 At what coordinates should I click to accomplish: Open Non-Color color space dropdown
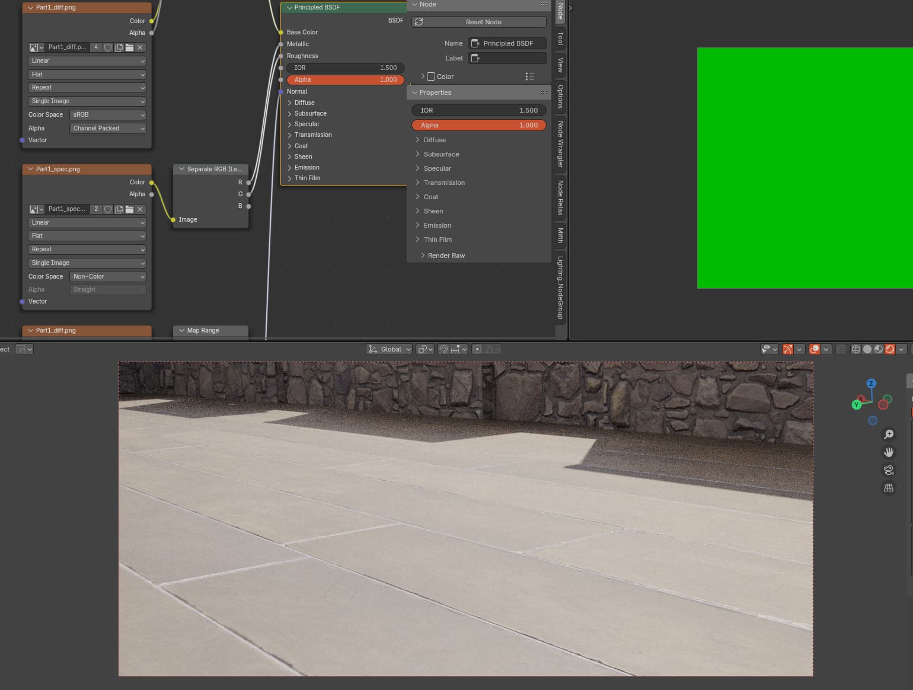107,277
